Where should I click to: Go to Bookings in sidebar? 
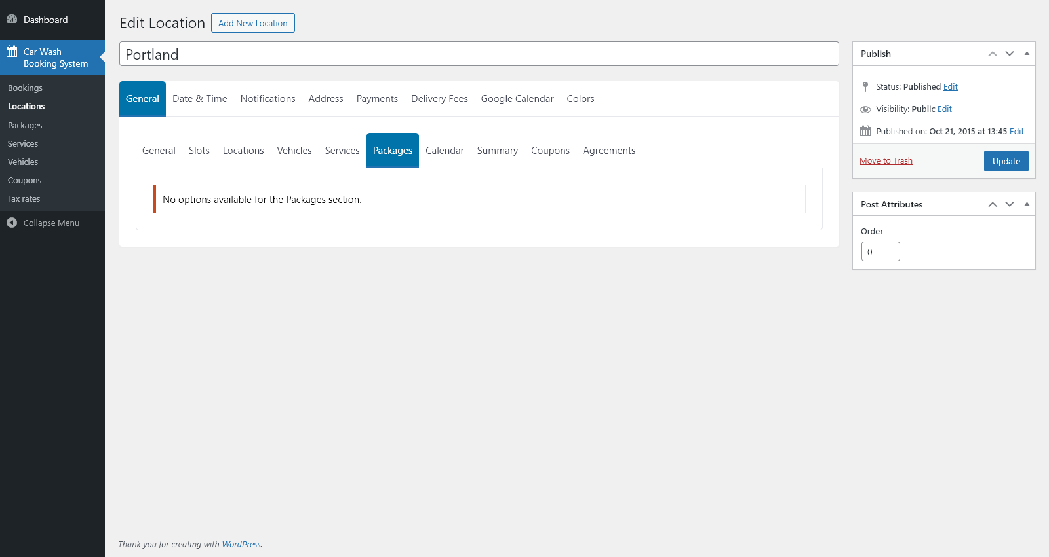25,88
